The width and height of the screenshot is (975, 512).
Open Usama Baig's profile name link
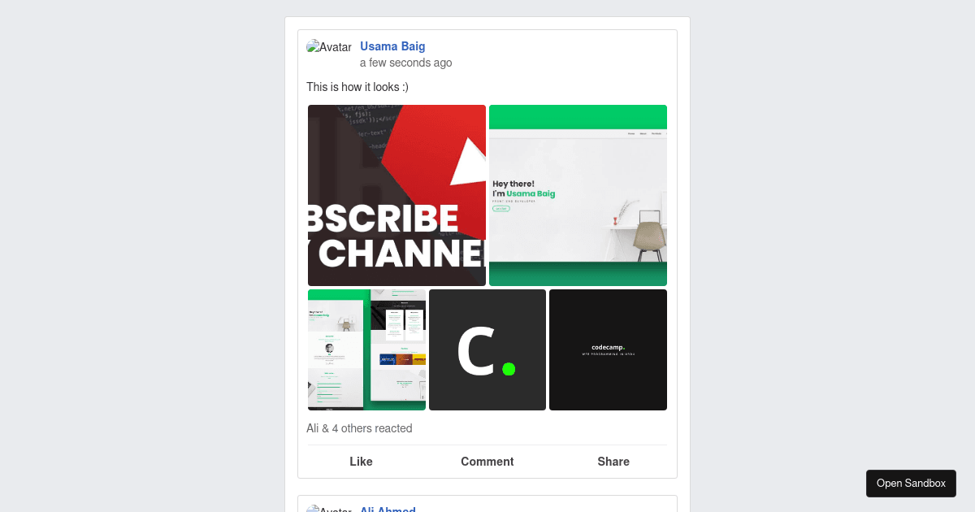point(392,46)
